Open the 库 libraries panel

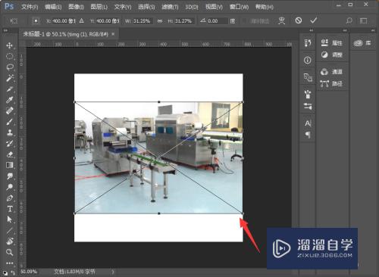click(362, 43)
